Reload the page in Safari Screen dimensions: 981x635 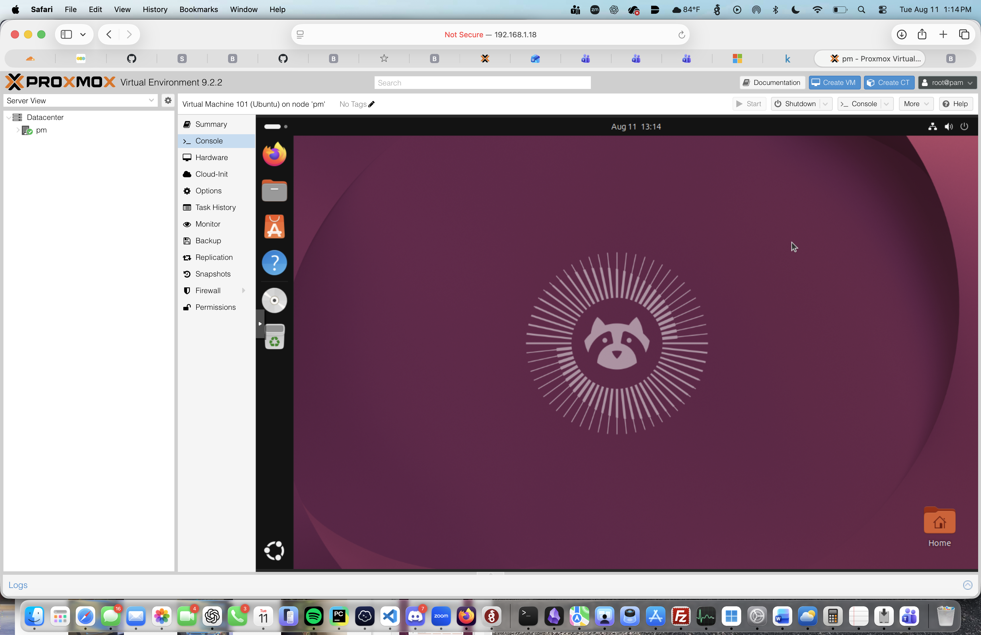681,35
